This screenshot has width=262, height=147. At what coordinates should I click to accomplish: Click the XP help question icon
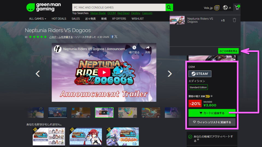pos(211,96)
